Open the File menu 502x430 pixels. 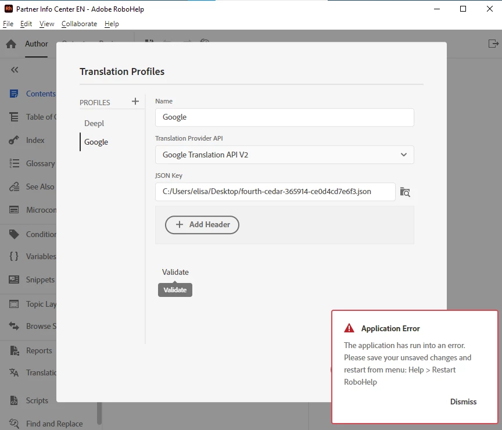click(x=8, y=24)
